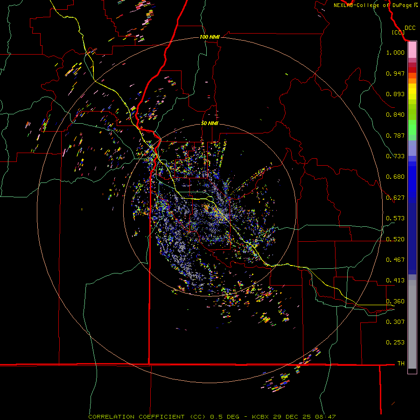
Task: Click the 0.893 scale value
Action: tap(395, 94)
